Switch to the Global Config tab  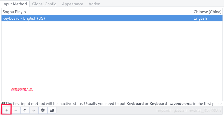(44, 4)
